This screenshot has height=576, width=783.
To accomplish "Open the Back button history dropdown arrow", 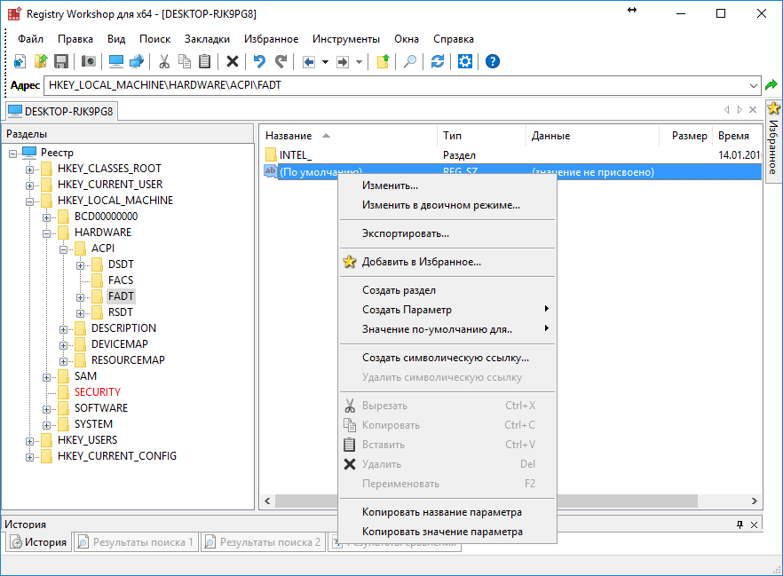I will (325, 62).
